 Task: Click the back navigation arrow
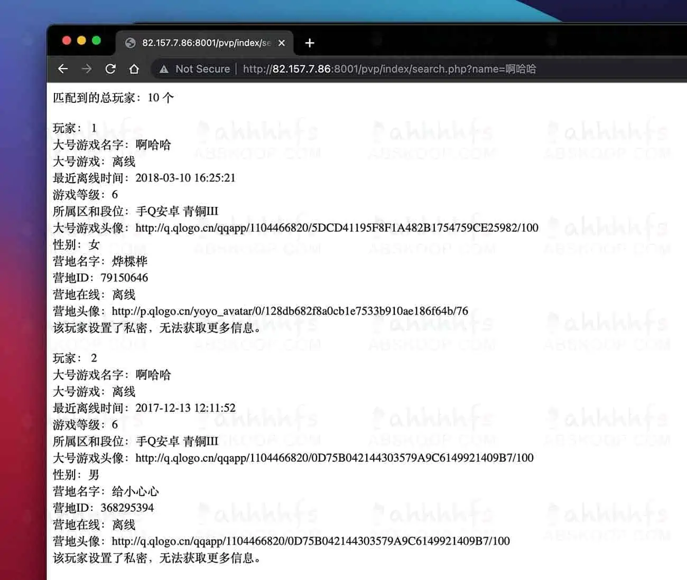click(x=63, y=69)
